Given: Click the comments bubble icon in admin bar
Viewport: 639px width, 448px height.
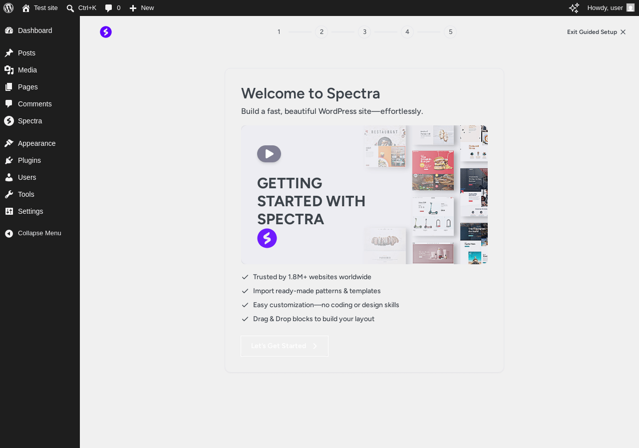Looking at the screenshot, I should coord(109,8).
